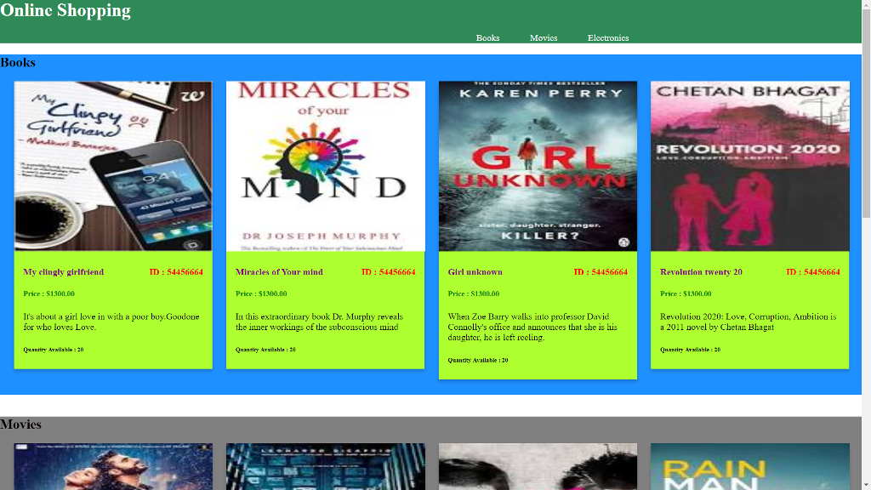871x490 pixels.
Task: Select the Miracles of Your Mind book cover
Action: (x=325, y=166)
